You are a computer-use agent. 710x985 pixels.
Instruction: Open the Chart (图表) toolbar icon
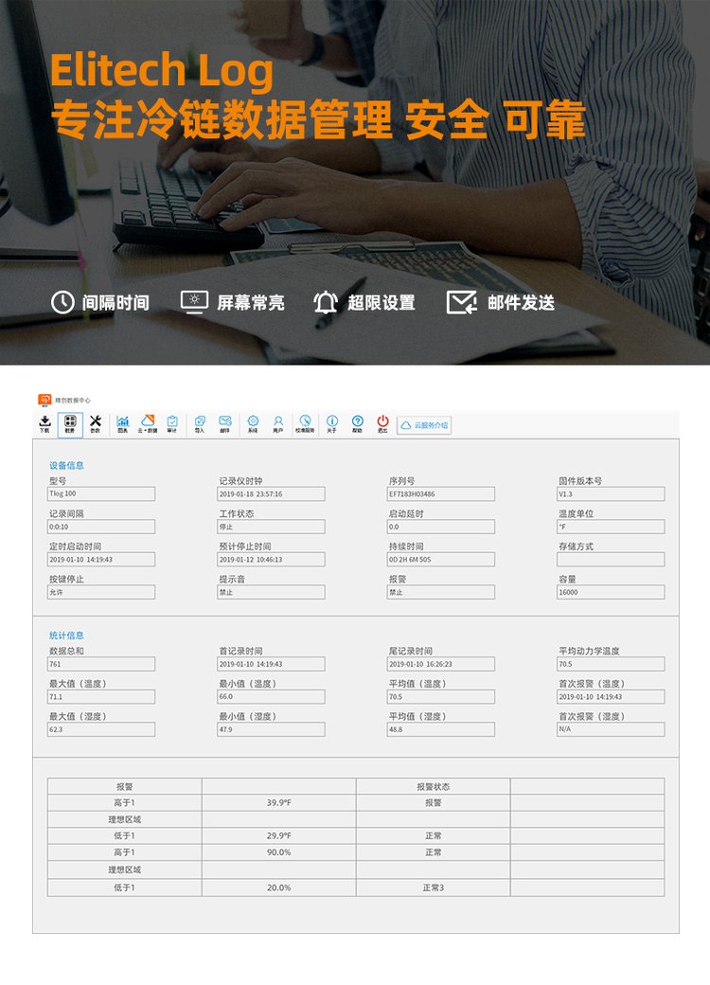(122, 424)
